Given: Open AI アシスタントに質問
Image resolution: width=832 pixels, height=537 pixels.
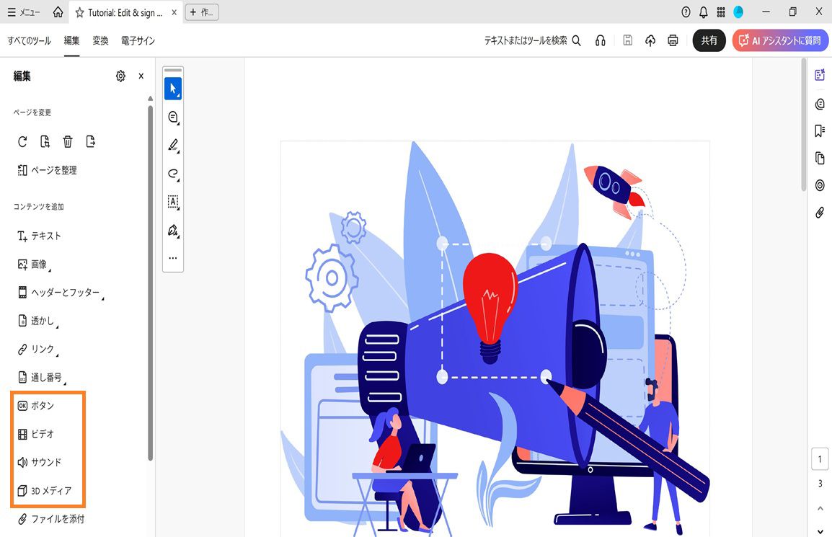Looking at the screenshot, I should [780, 40].
